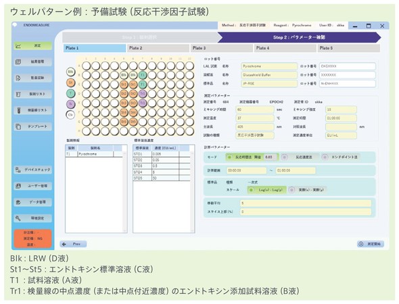Image resolution: width=399 pixels, height=304 pixels.
Task: Click the purple Tr well-type marker
Action: tap(71, 104)
